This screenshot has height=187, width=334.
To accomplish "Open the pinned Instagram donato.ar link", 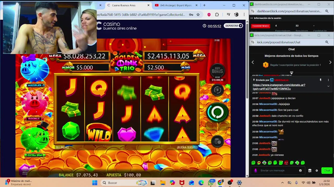I will [279, 87].
